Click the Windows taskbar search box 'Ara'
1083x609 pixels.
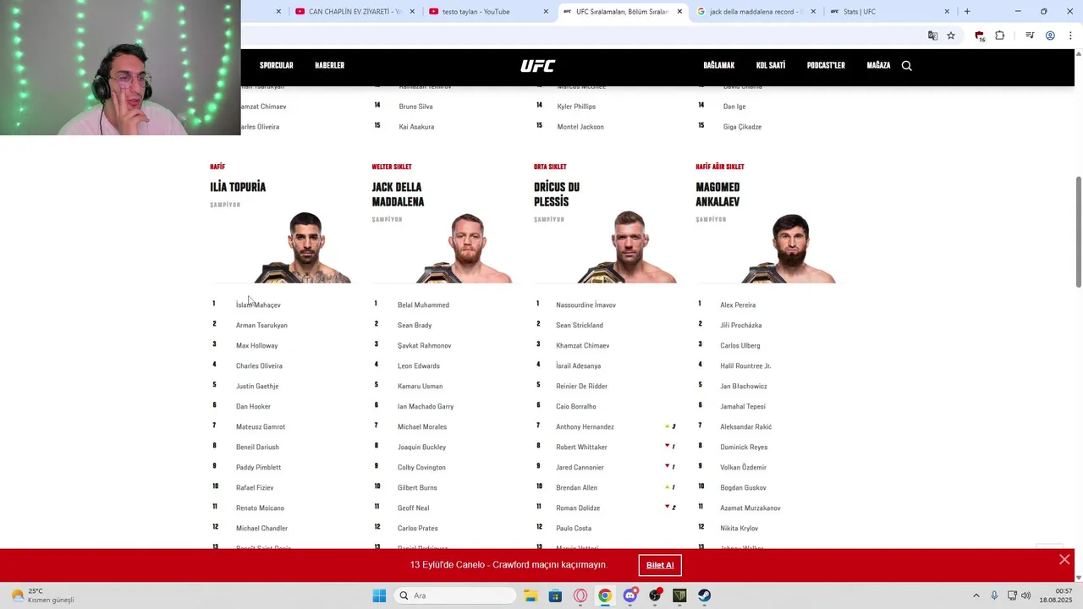455,595
